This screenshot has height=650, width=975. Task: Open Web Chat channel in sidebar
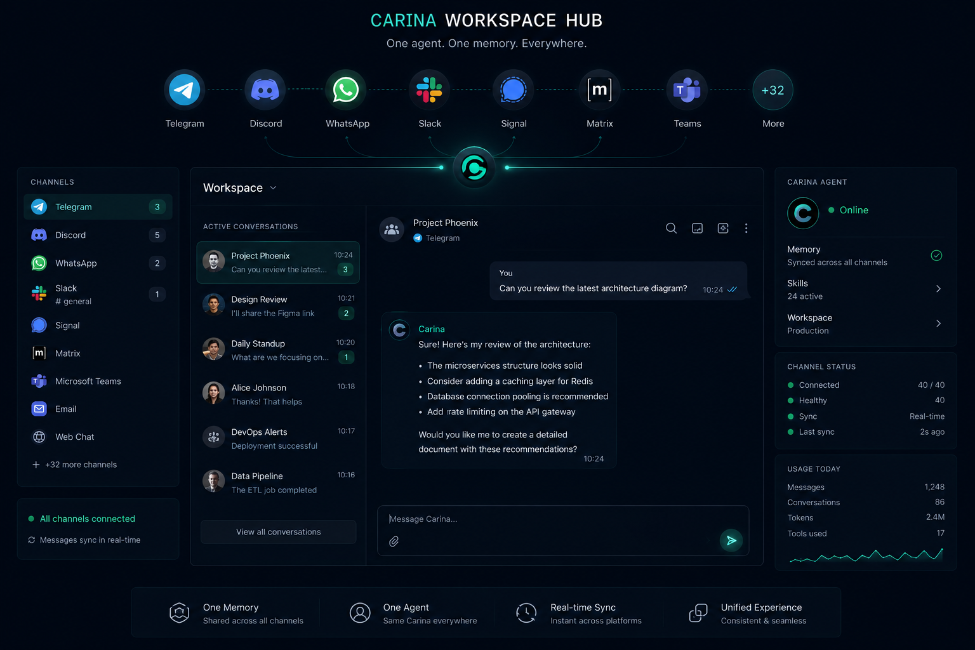tap(98, 437)
